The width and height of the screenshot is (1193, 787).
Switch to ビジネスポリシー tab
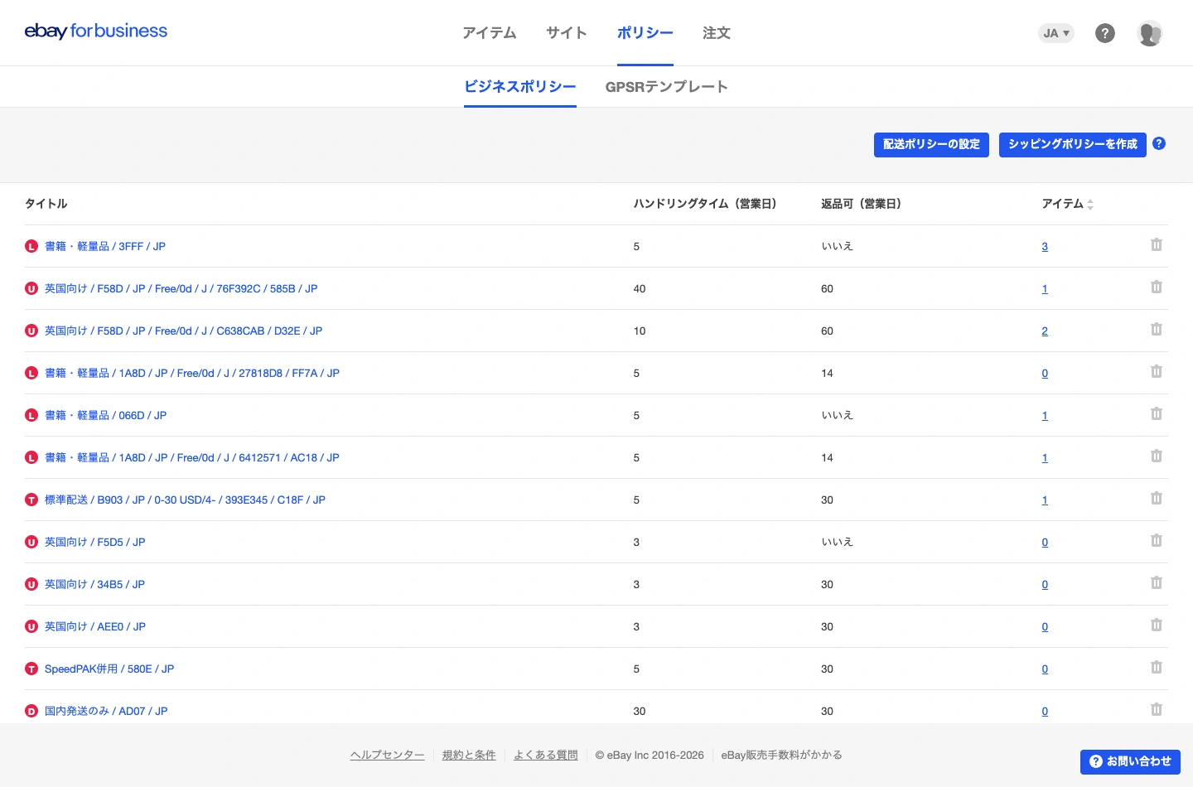[x=520, y=87]
